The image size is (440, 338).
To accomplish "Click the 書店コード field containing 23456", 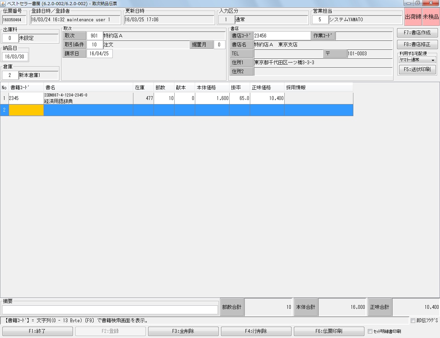I will click(282, 36).
